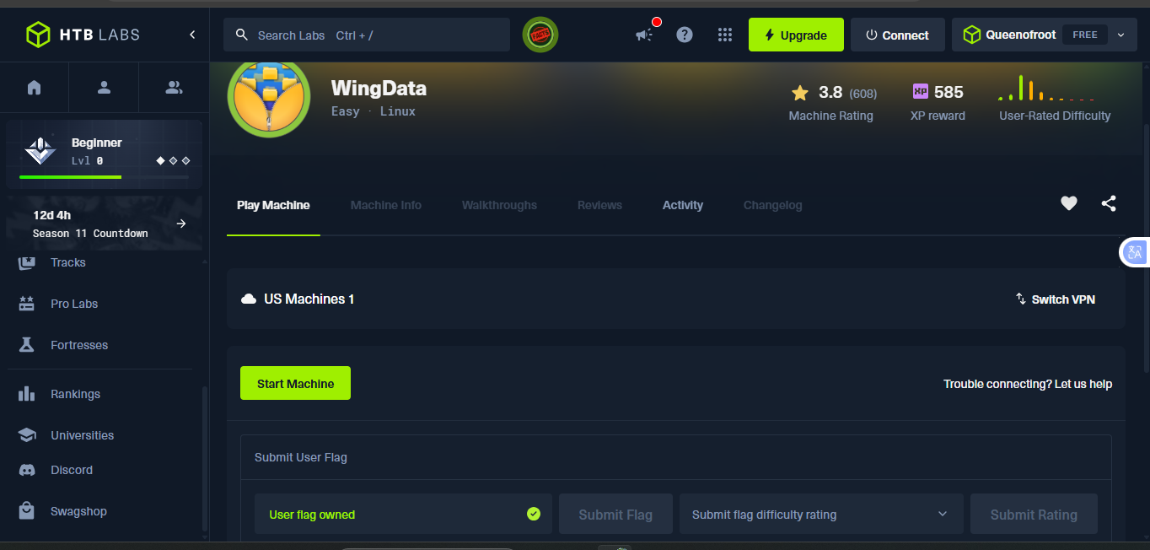Favorite the machine with heart icon

(x=1069, y=203)
